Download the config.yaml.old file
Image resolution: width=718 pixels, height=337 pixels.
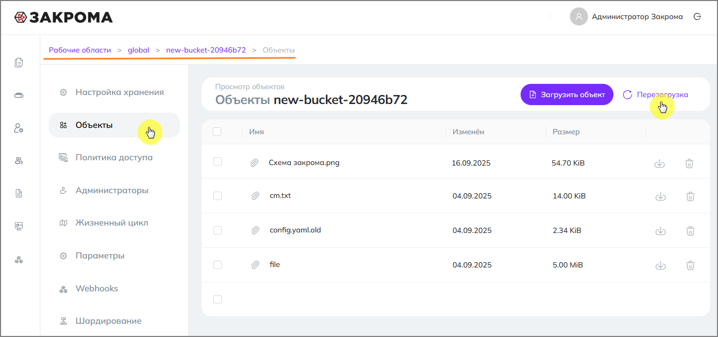[x=660, y=231]
